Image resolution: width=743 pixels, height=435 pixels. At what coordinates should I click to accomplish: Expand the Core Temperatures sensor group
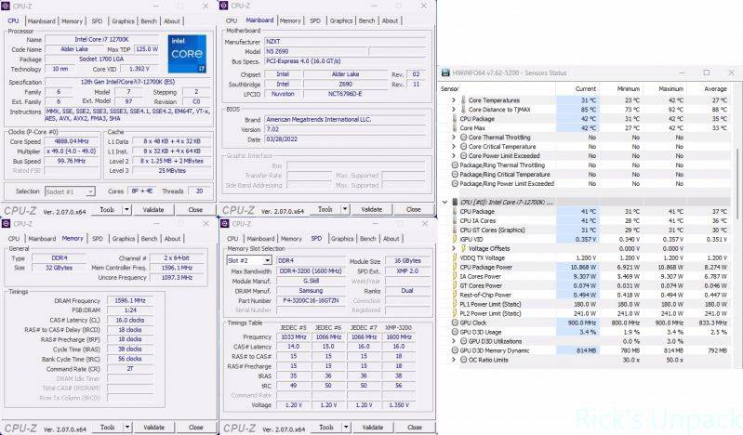[454, 100]
